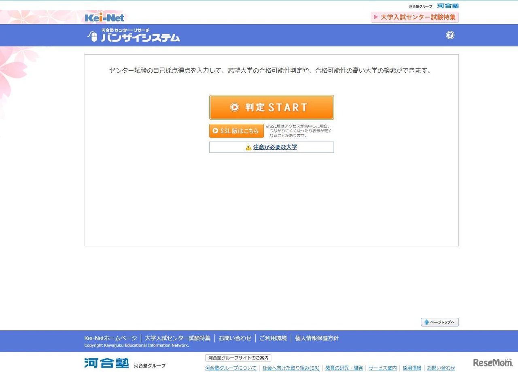This screenshot has height=372, width=518.
Task: Click the warning triangle beside 注意が必要な大学
Action: [248, 147]
